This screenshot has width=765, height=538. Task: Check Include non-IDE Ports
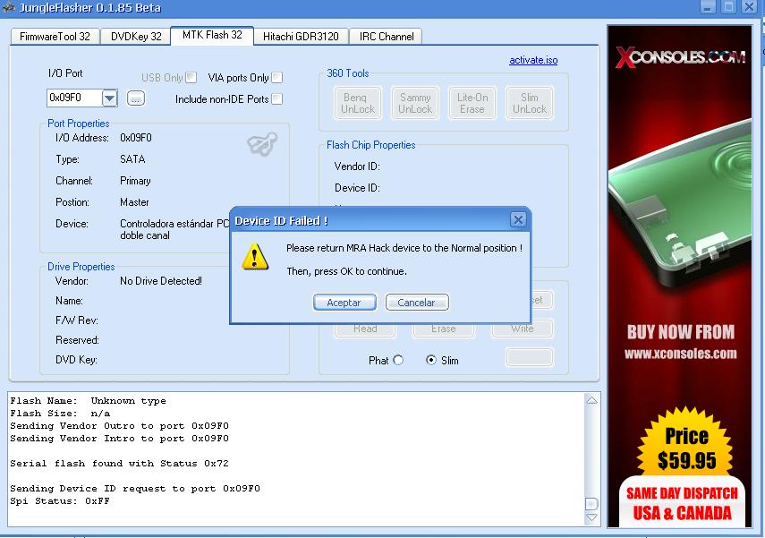[x=277, y=99]
